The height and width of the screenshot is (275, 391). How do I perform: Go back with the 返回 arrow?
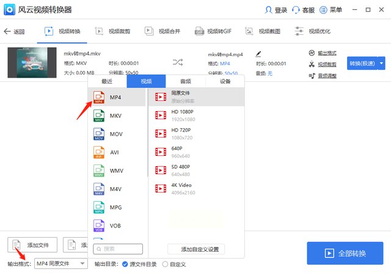pyautogui.click(x=7, y=31)
